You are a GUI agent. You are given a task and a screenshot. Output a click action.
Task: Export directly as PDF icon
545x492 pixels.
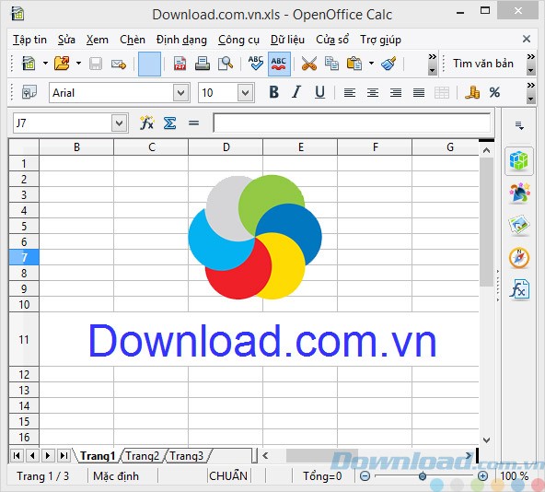tap(180, 64)
